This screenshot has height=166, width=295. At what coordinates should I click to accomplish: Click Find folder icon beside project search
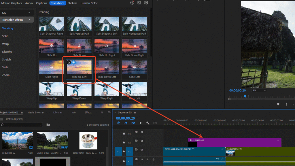(x=48, y=124)
